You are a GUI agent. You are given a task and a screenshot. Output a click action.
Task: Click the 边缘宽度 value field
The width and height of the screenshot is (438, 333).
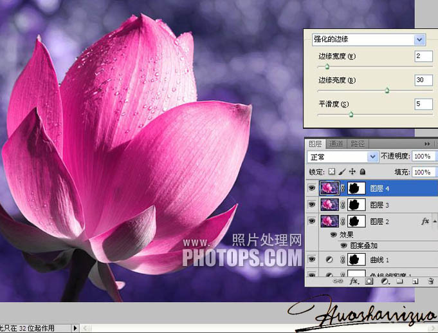423,57
